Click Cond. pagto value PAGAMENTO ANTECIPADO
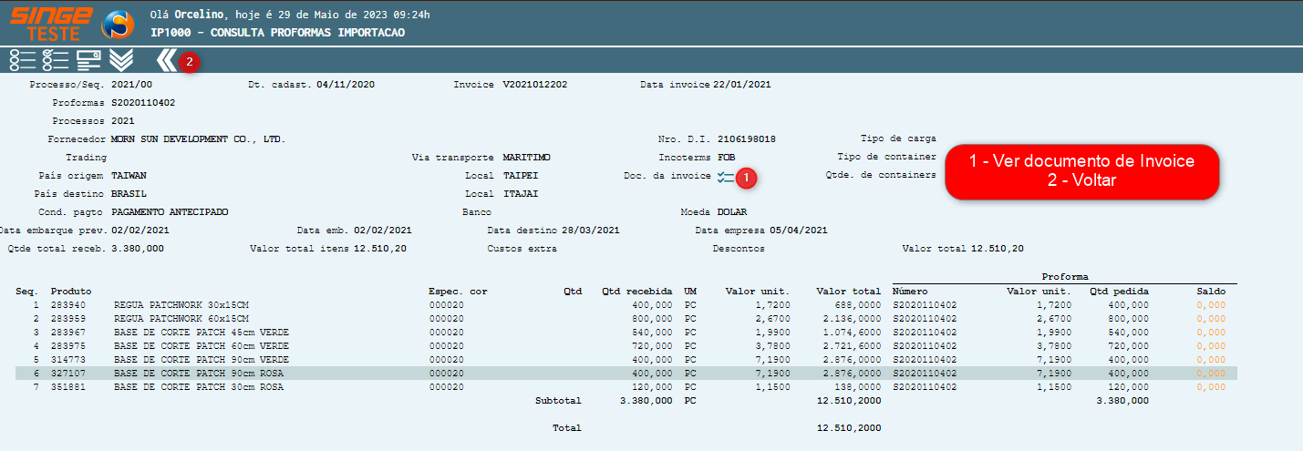1303x451 pixels. coord(170,211)
